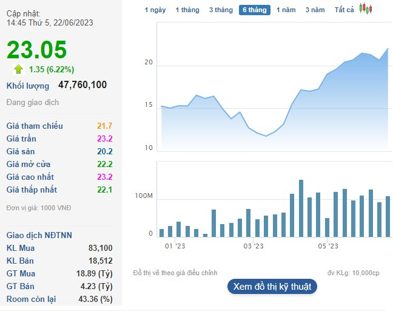This screenshot has height=311, width=393.
Task: Click the '01 '23' axis label
Action: coord(175,246)
